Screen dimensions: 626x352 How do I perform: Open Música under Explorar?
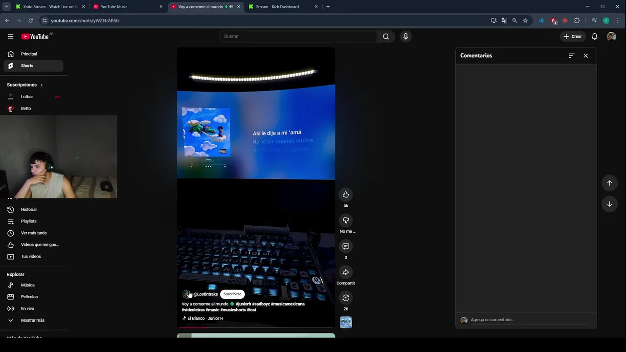tap(33, 285)
